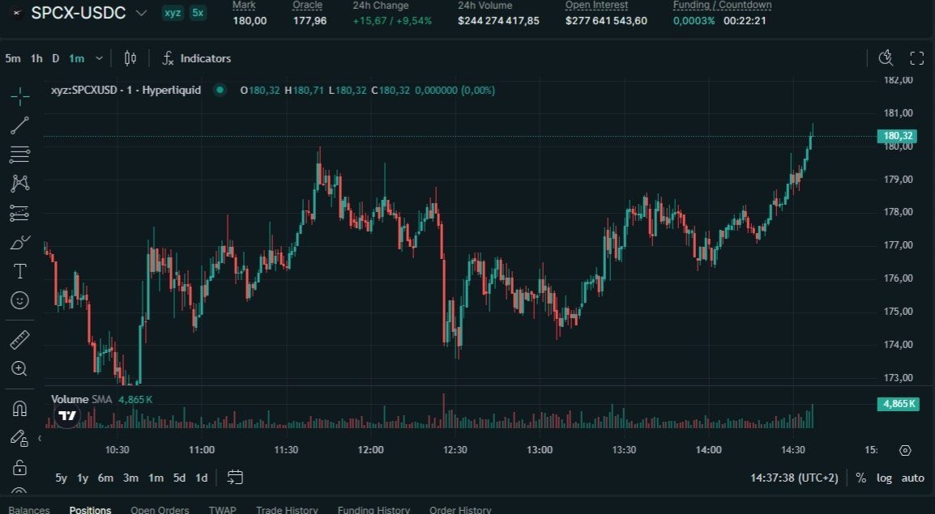Open the Order History tab

pos(460,510)
